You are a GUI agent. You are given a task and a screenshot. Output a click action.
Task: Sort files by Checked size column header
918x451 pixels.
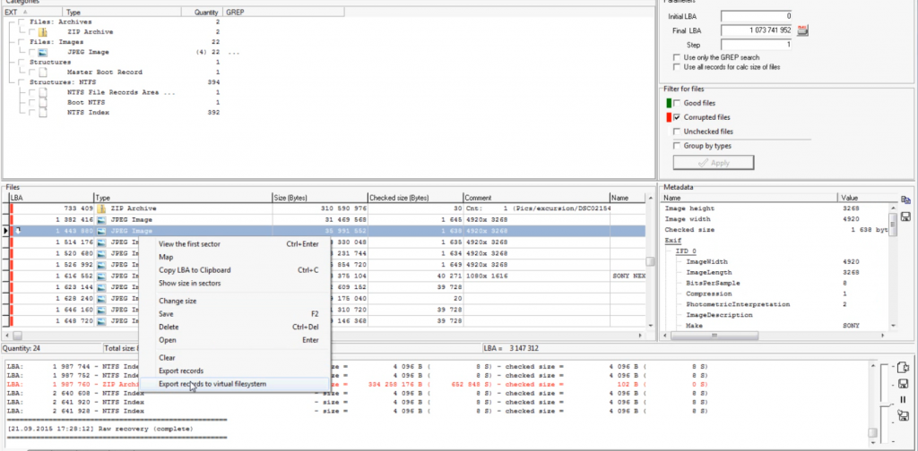[414, 197]
